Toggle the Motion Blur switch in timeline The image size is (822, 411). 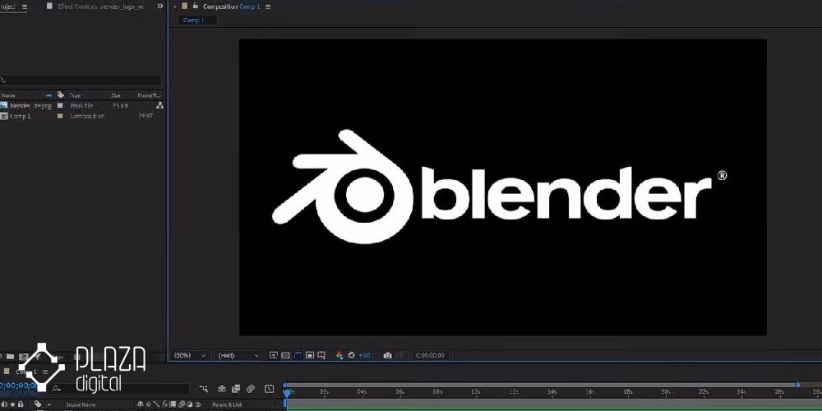tap(251, 389)
